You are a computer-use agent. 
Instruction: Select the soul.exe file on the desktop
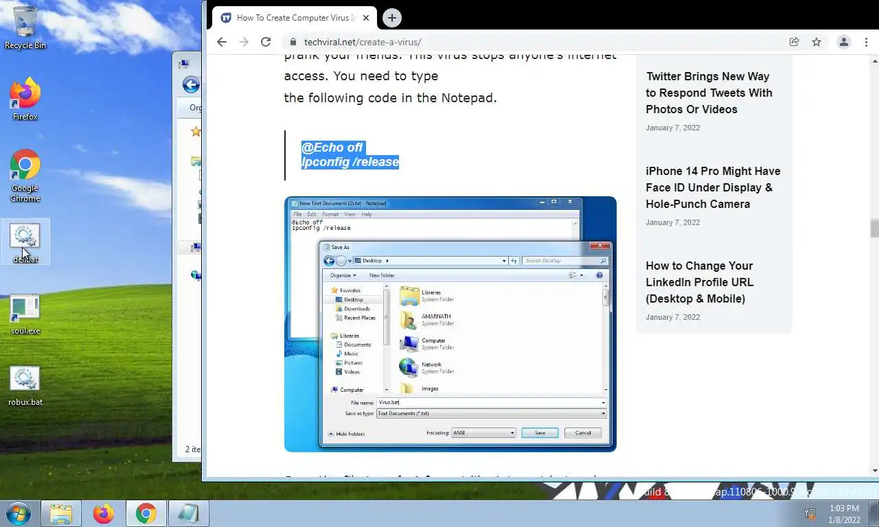pos(25,314)
